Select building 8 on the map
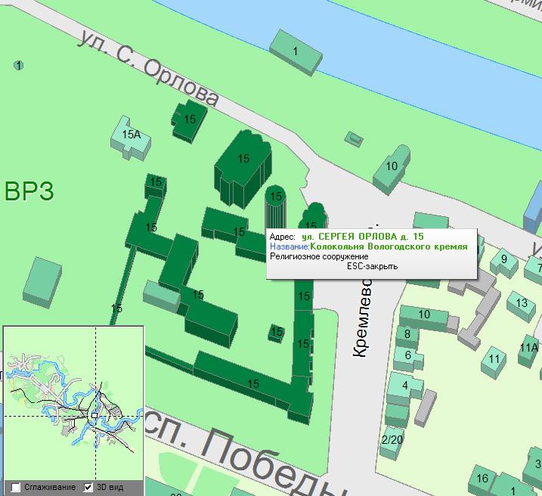Viewport: 542px width, 496px height. coord(407,333)
